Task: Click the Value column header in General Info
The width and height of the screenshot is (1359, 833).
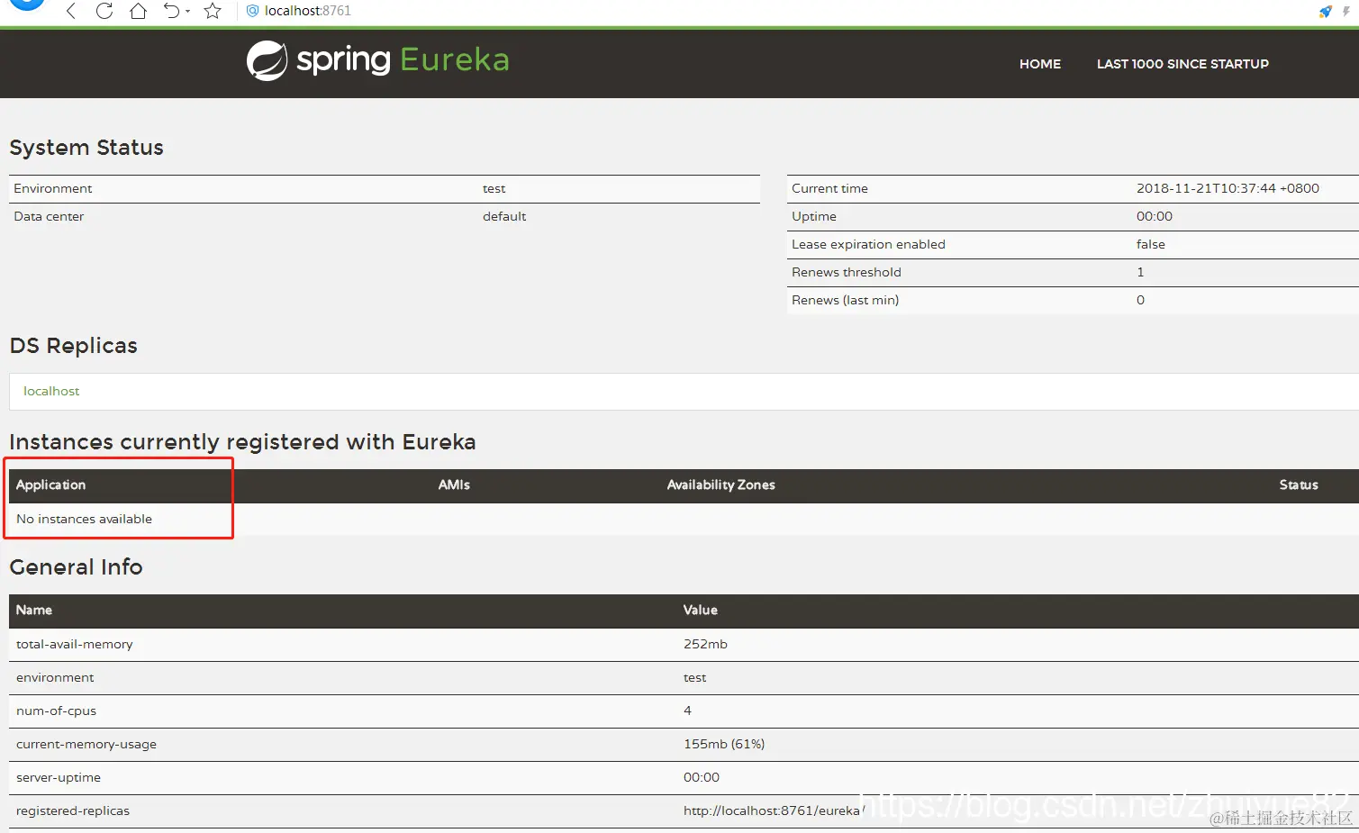Action: tap(701, 610)
